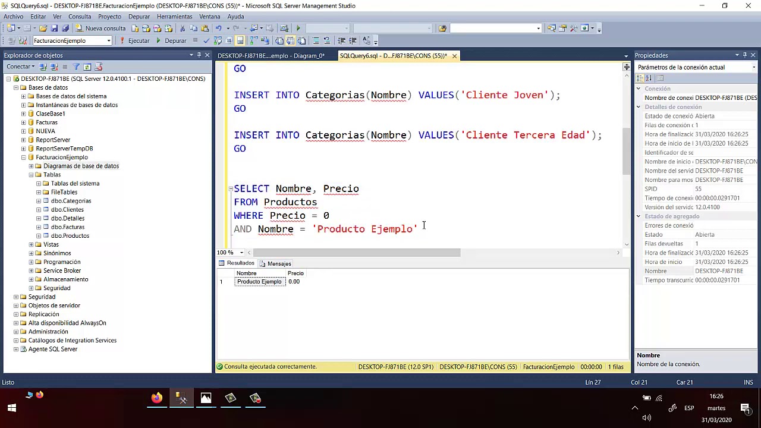This screenshot has height=428, width=761.
Task: Run the query with Ejecutar
Action: 134,40
